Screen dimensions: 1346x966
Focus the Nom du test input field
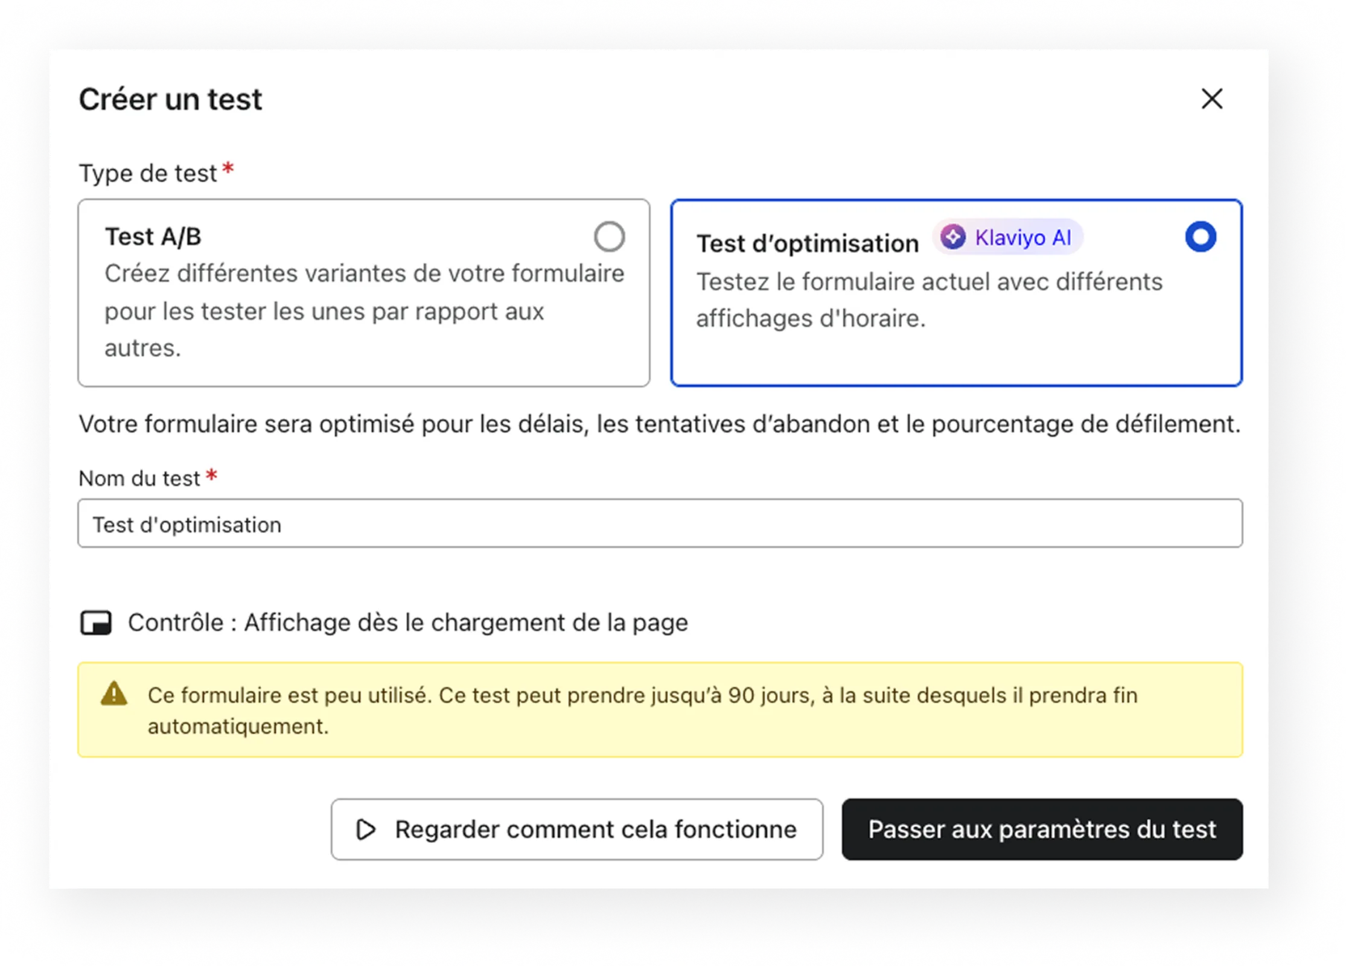coord(660,523)
